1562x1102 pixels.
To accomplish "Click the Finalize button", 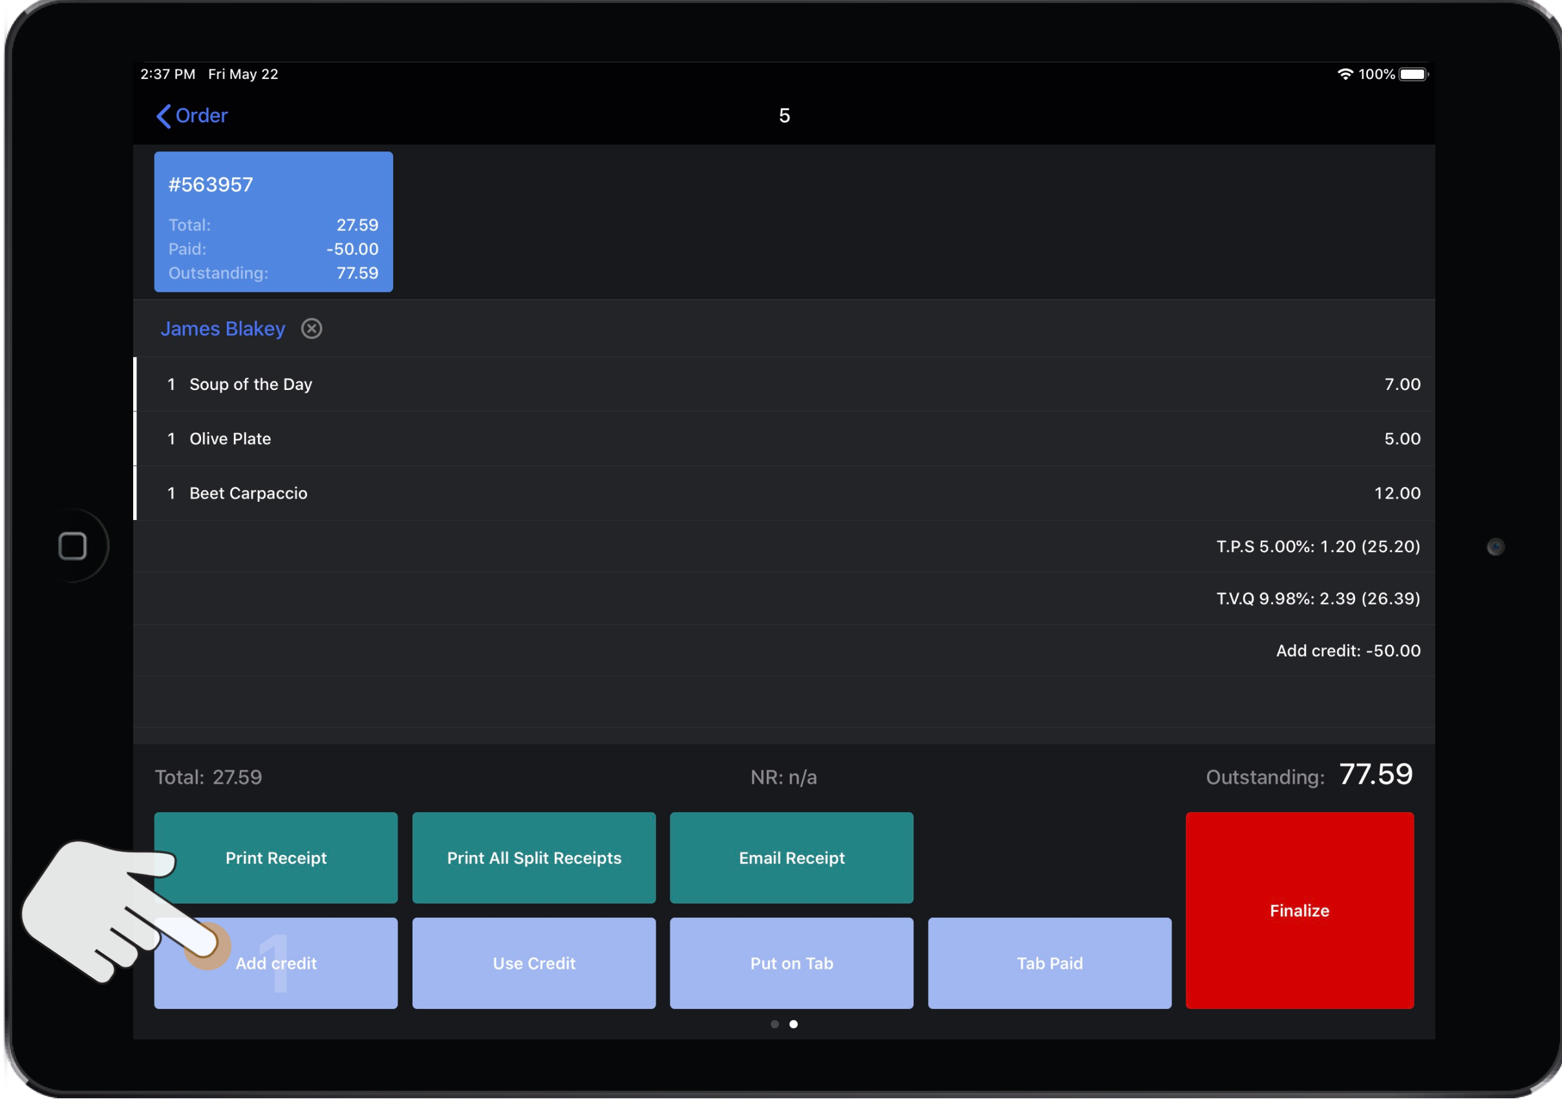I will (1300, 910).
